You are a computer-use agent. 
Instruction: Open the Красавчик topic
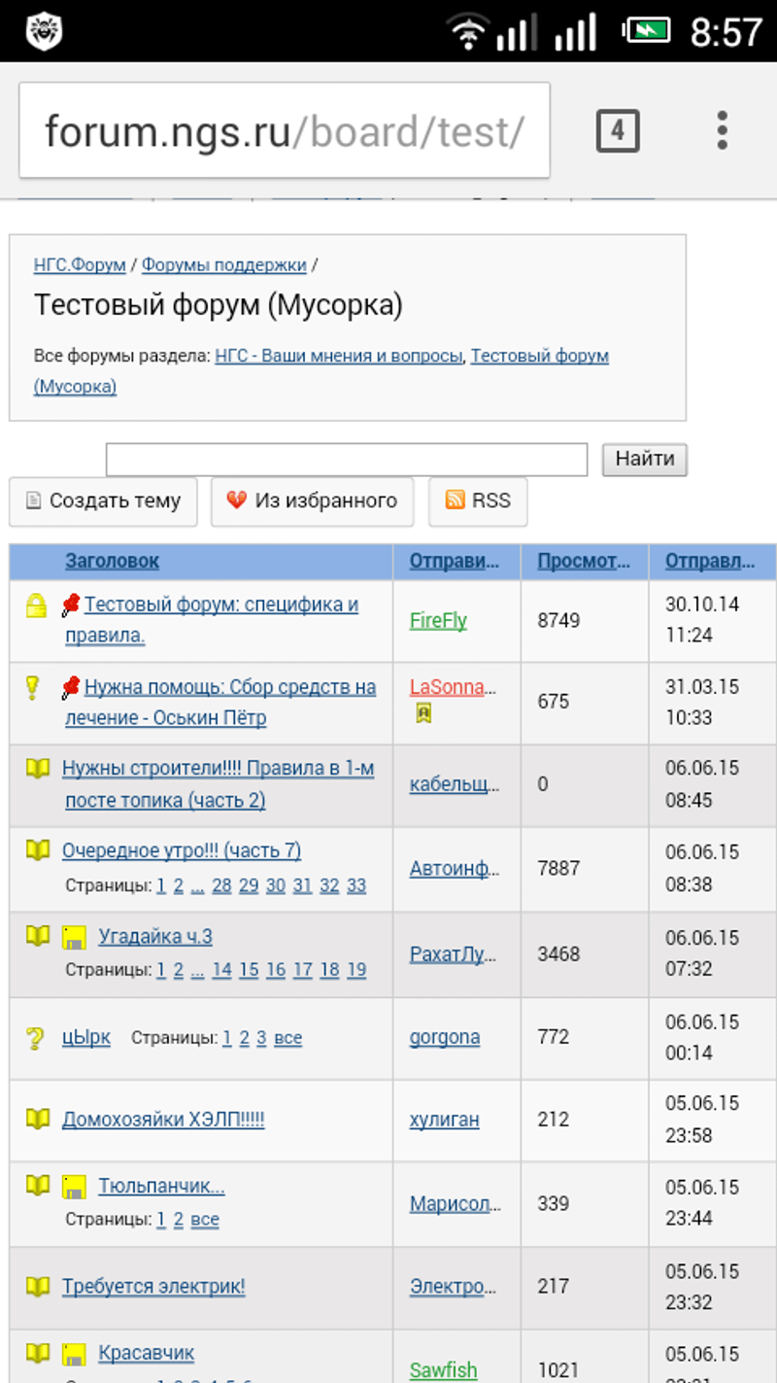[147, 1353]
